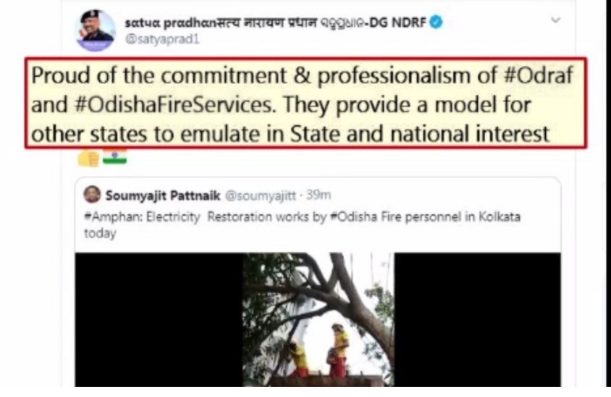Open the #Odraf hashtag
The width and height of the screenshot is (611, 397).
(x=538, y=75)
